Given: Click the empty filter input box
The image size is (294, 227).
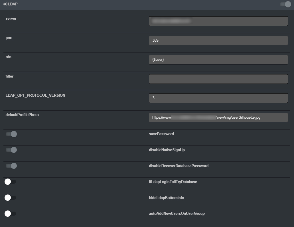Looking at the screenshot, I should pos(218,79).
